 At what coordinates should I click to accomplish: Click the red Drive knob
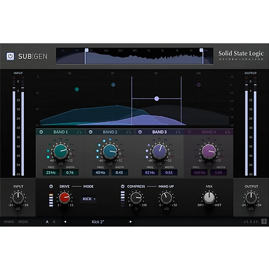(x=65, y=198)
